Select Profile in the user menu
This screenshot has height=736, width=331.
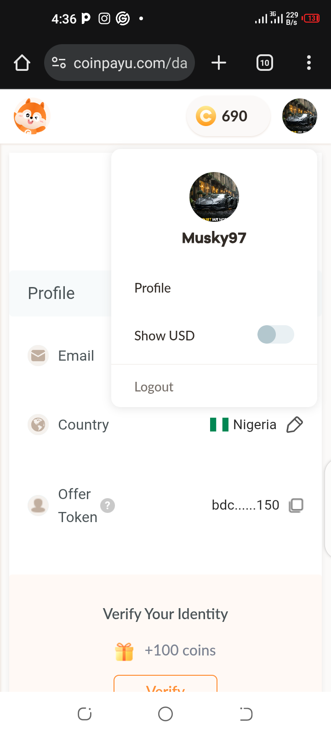153,288
